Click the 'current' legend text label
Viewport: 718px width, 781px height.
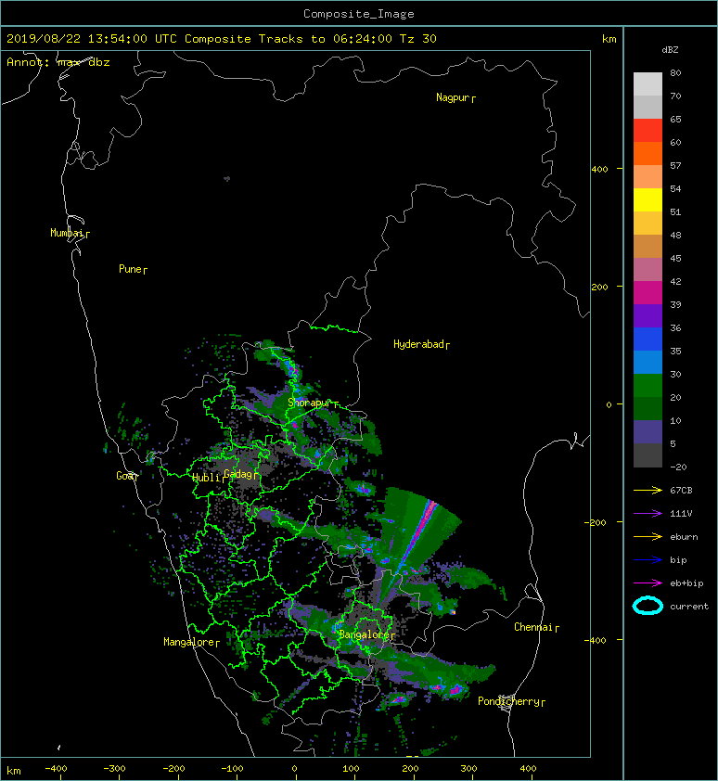click(689, 607)
